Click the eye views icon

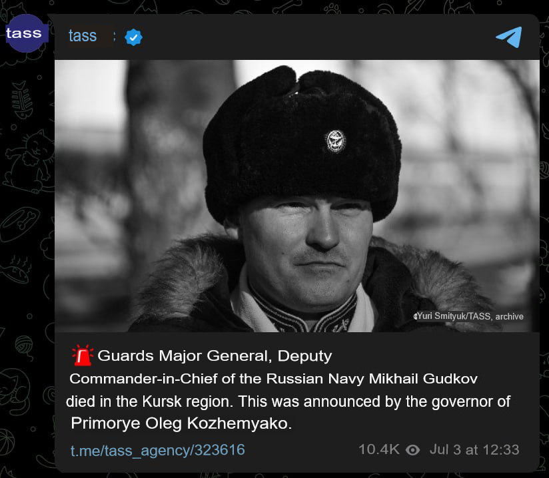[x=413, y=450]
